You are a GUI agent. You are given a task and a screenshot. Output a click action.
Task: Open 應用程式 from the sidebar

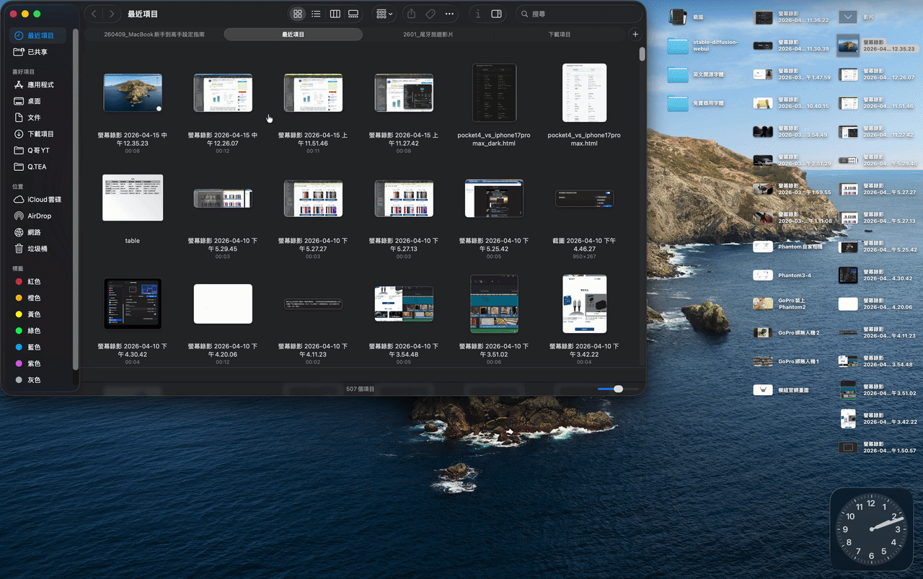(x=40, y=84)
